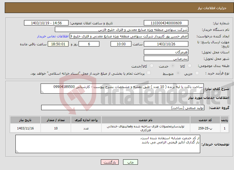Click the ایجاد کننده درخواست field
234x170 pixels.
click(129, 36)
